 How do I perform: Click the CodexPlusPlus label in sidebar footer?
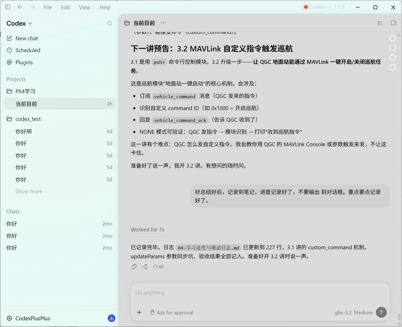33,318
